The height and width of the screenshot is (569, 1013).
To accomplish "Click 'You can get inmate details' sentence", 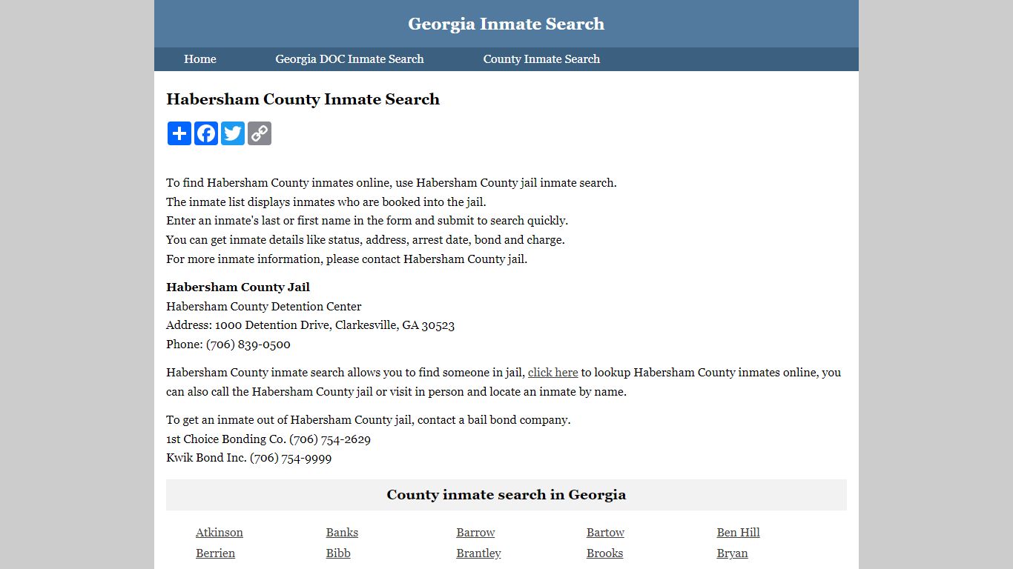I will click(x=366, y=240).
